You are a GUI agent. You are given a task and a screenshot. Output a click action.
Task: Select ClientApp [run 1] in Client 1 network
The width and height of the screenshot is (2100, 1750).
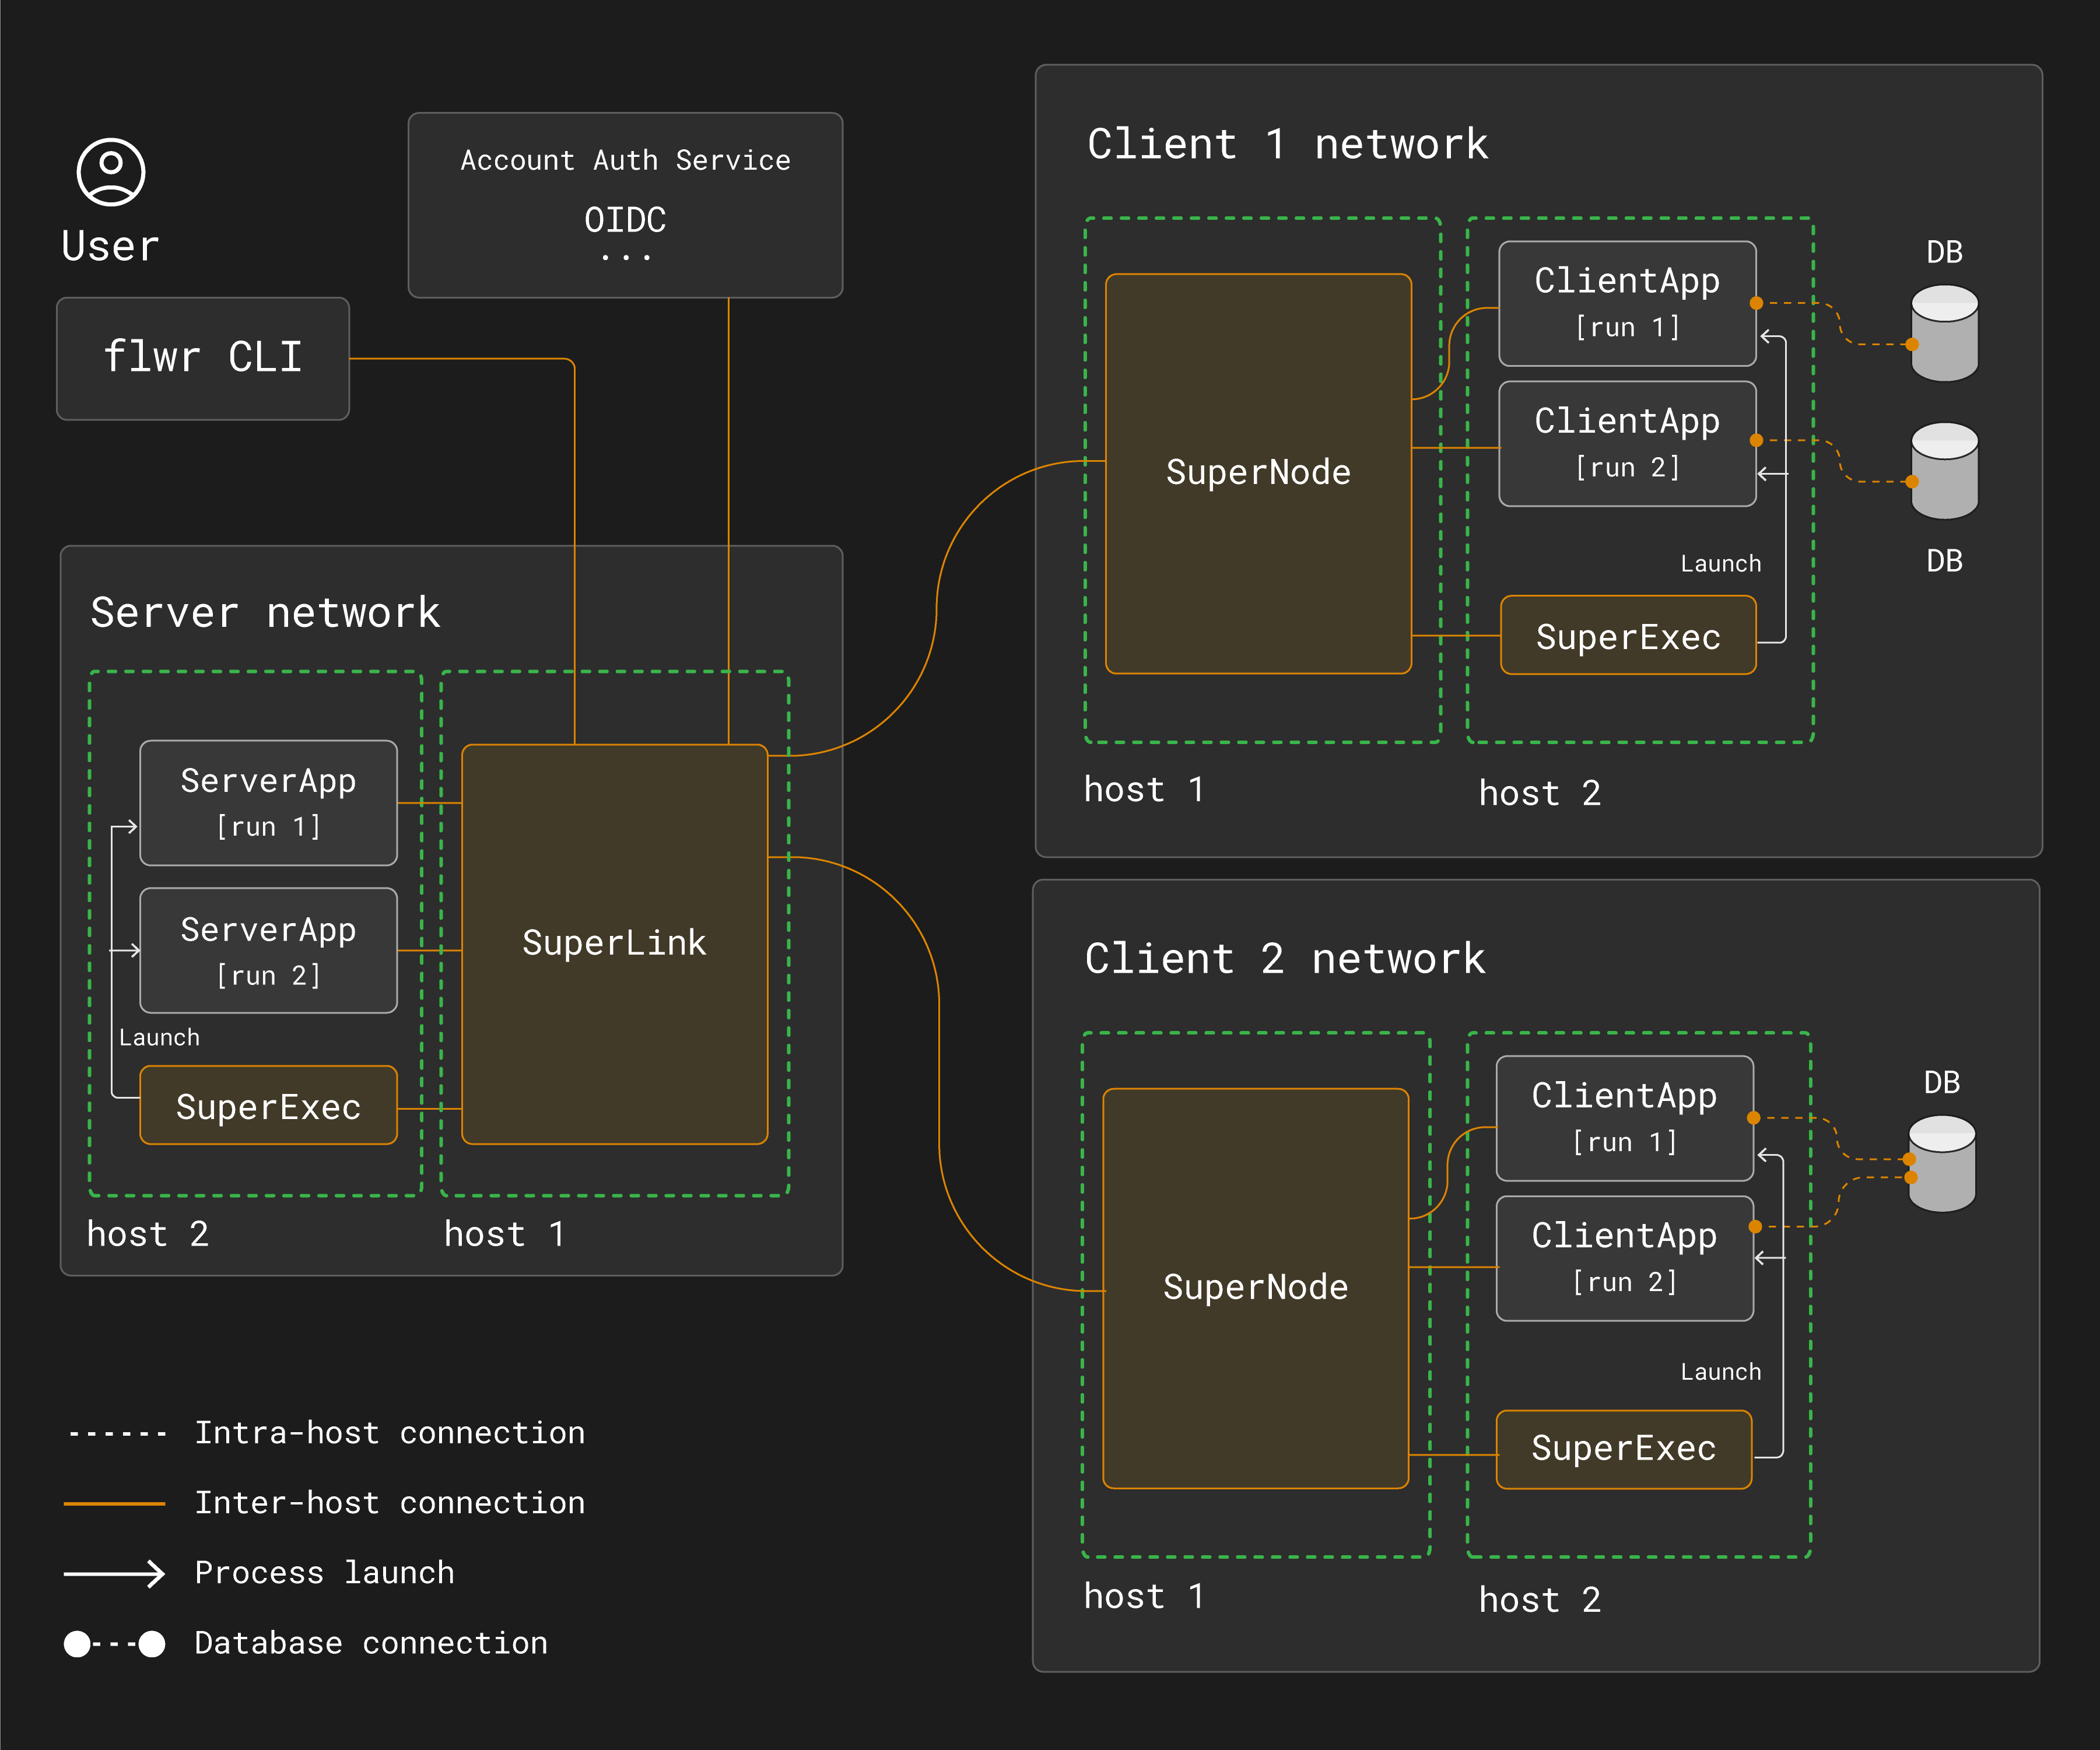(x=1627, y=303)
